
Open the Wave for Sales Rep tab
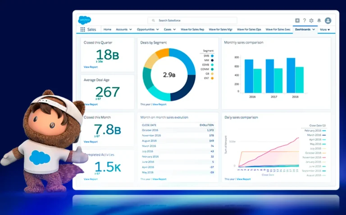[192, 29]
